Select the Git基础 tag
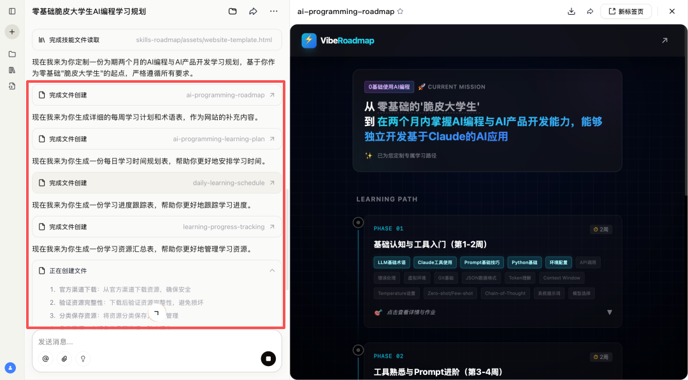Viewport: 688px width, 380px height. tap(446, 278)
